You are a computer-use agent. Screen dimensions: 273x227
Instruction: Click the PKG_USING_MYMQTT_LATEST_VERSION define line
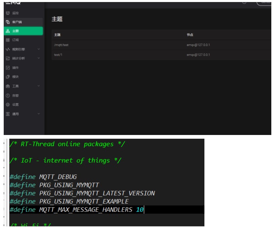click(82, 193)
